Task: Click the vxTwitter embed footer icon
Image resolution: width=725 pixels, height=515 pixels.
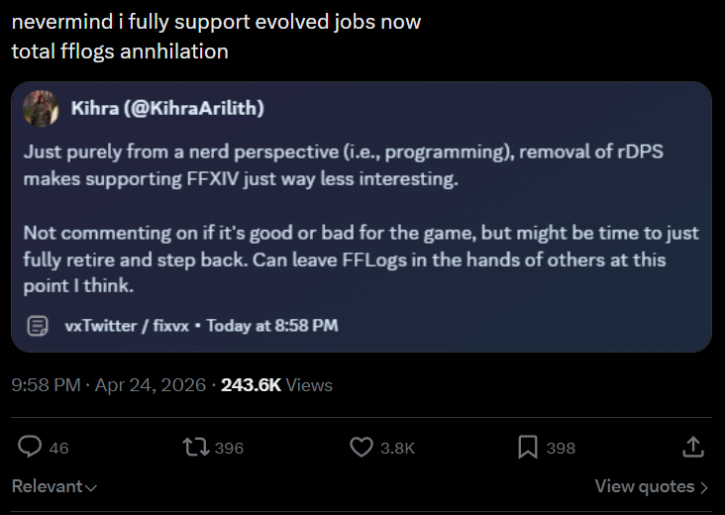Action: point(38,325)
